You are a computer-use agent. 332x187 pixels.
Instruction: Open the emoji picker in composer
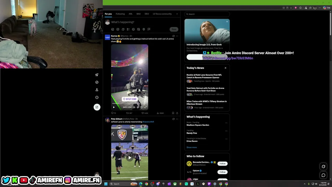tap(133, 29)
